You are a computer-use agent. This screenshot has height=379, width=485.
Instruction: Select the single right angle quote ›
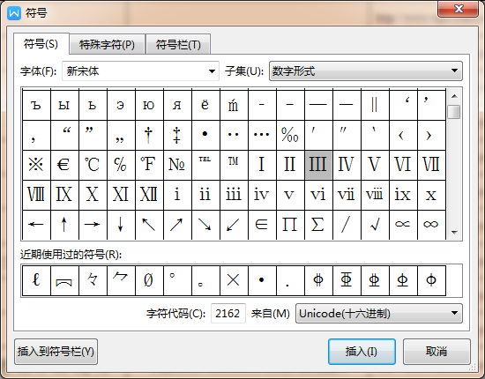click(431, 135)
